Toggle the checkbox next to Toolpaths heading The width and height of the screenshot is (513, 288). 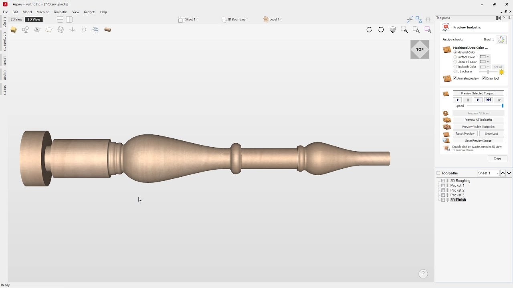[x=438, y=173]
